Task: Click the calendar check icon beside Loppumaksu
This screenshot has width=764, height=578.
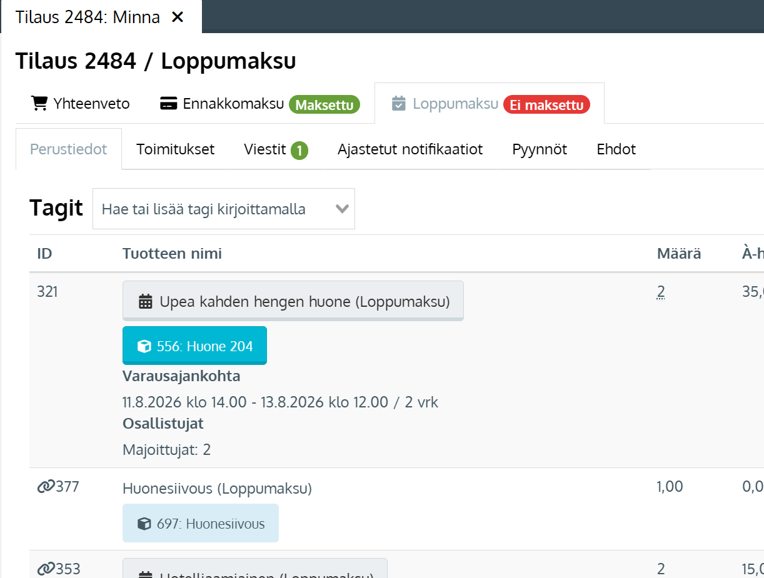Action: click(x=398, y=104)
